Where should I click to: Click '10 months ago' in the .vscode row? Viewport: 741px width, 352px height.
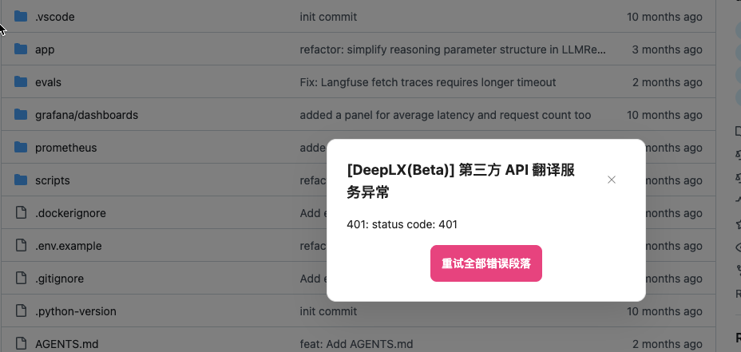(664, 17)
